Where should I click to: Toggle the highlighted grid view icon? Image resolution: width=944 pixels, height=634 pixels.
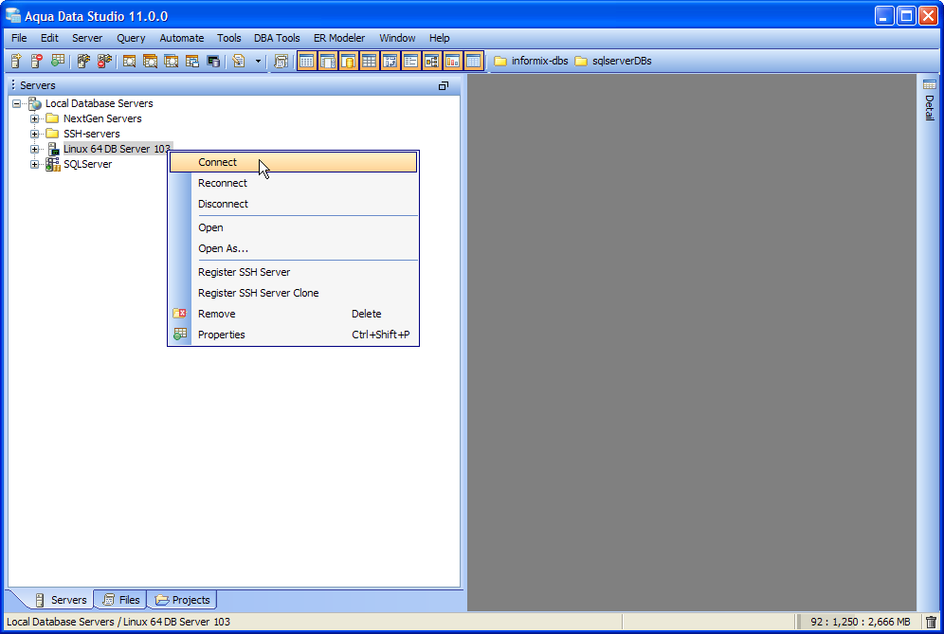[x=369, y=61]
